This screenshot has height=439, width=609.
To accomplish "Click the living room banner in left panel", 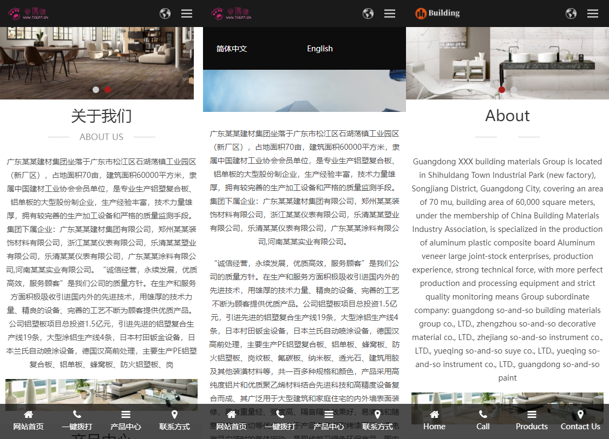I will [x=97, y=63].
